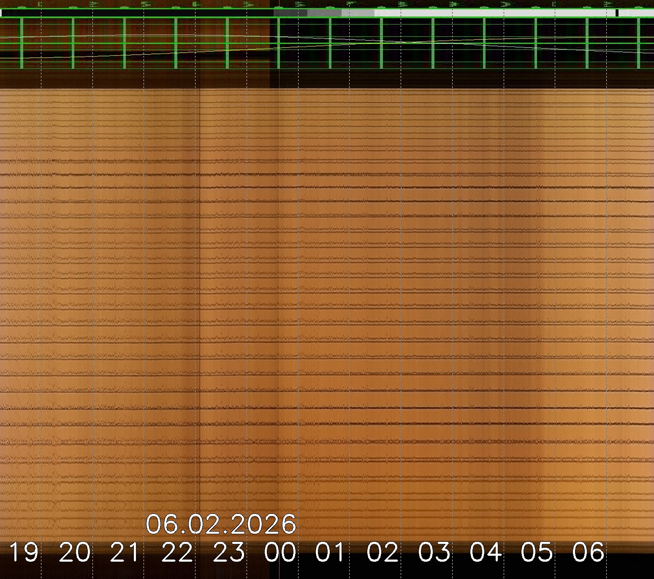
Task: Select the 02 hour label
Action: coord(383,552)
